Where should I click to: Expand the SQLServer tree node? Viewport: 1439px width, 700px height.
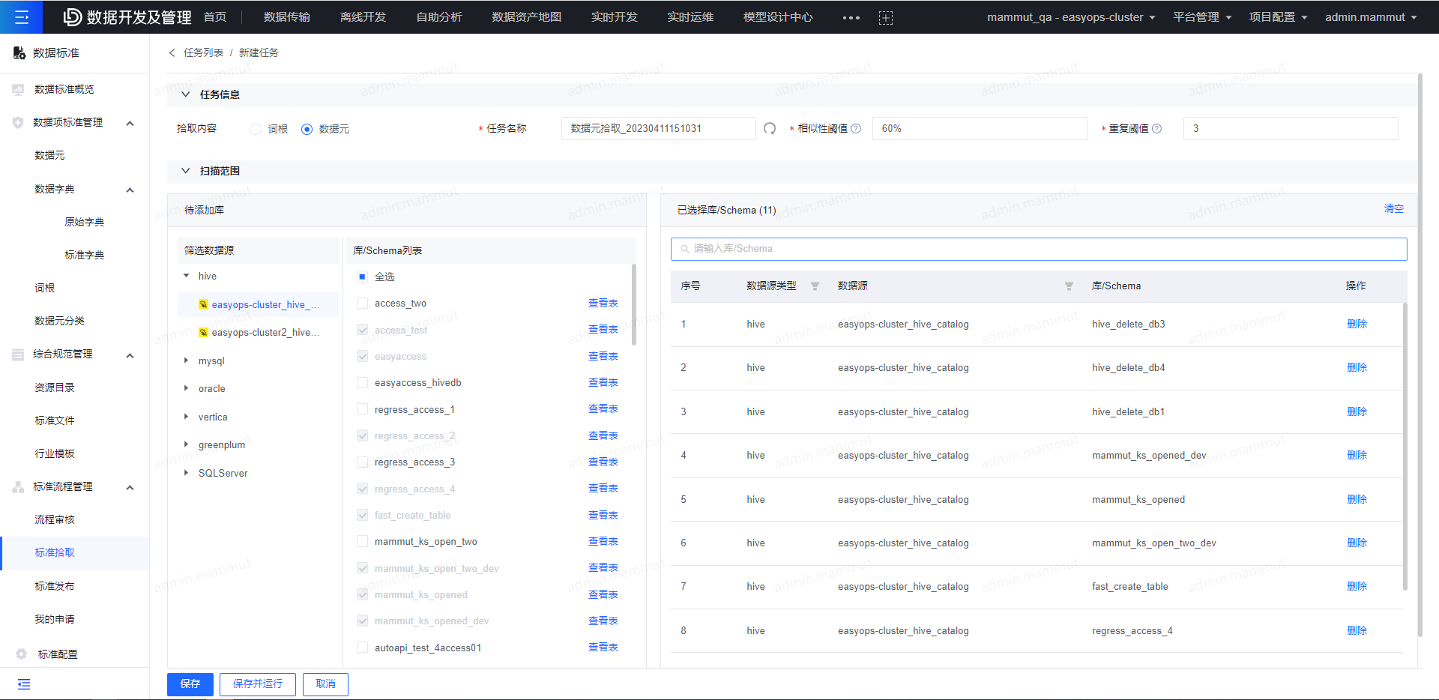(186, 473)
